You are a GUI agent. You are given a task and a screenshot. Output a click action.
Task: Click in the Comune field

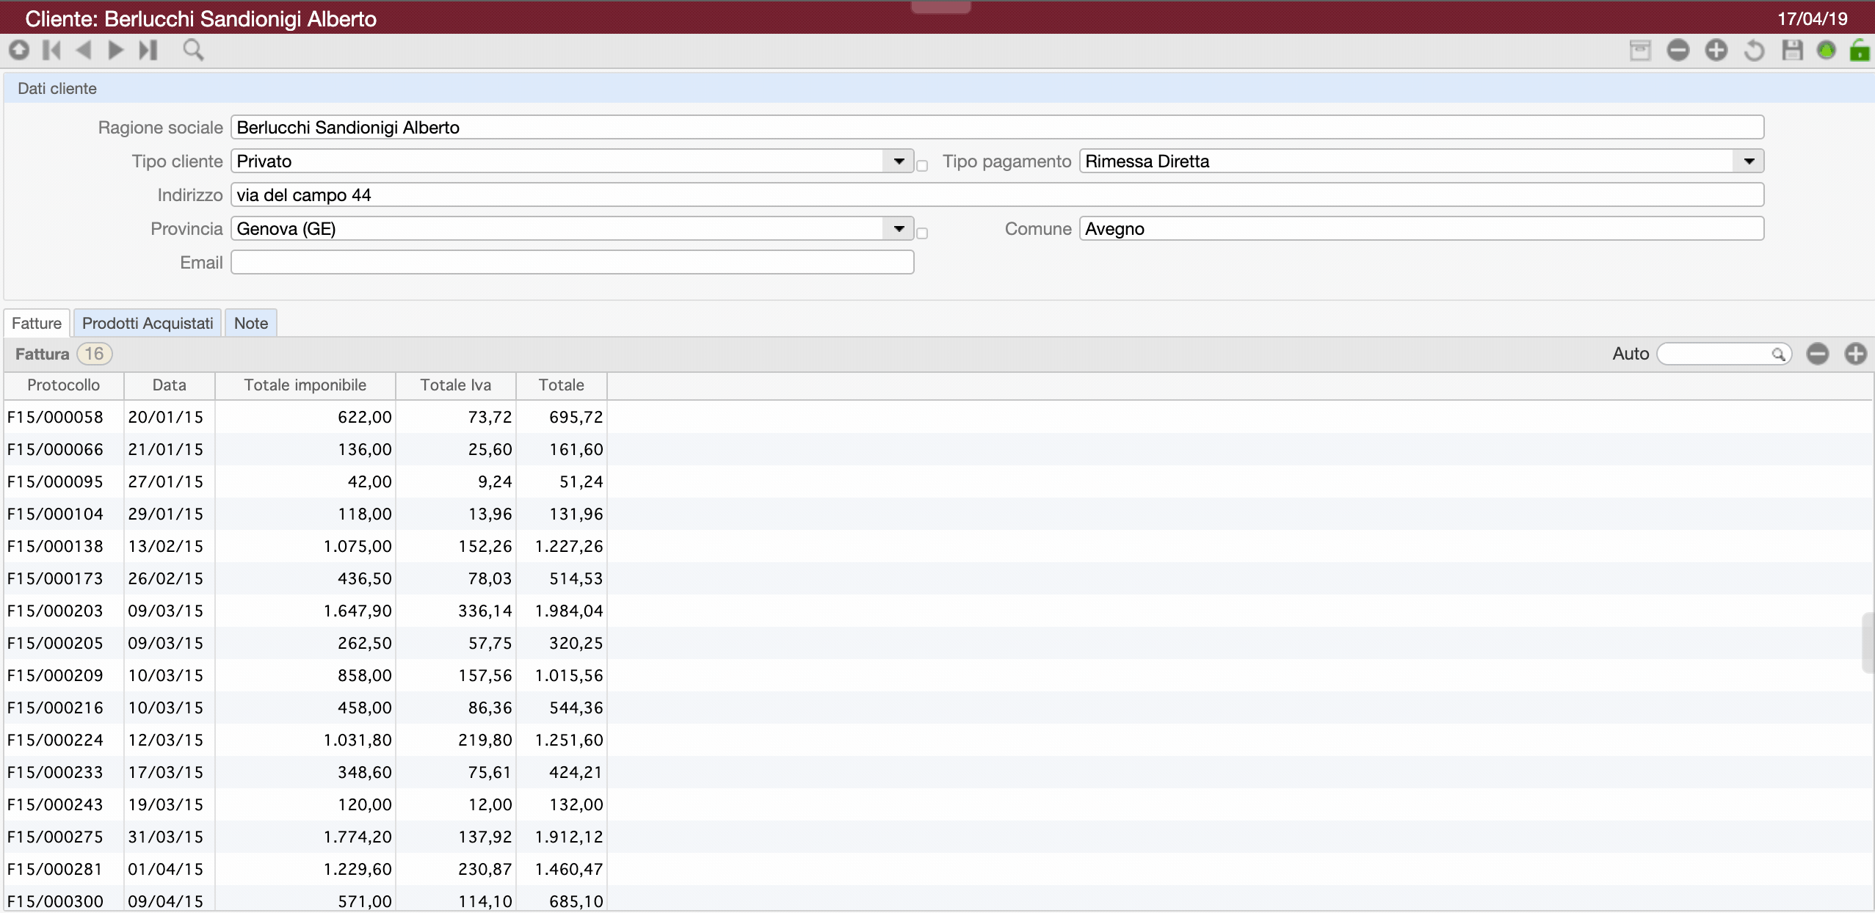pos(1421,229)
